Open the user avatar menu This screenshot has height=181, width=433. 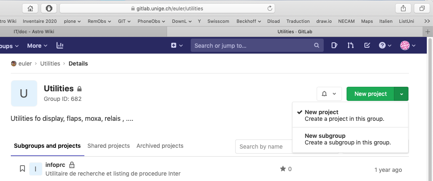point(408,46)
